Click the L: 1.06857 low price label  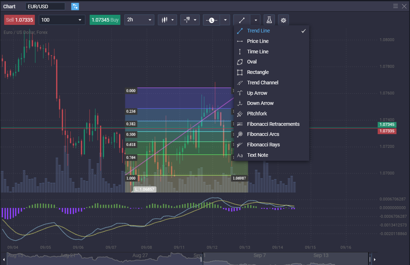145,189
